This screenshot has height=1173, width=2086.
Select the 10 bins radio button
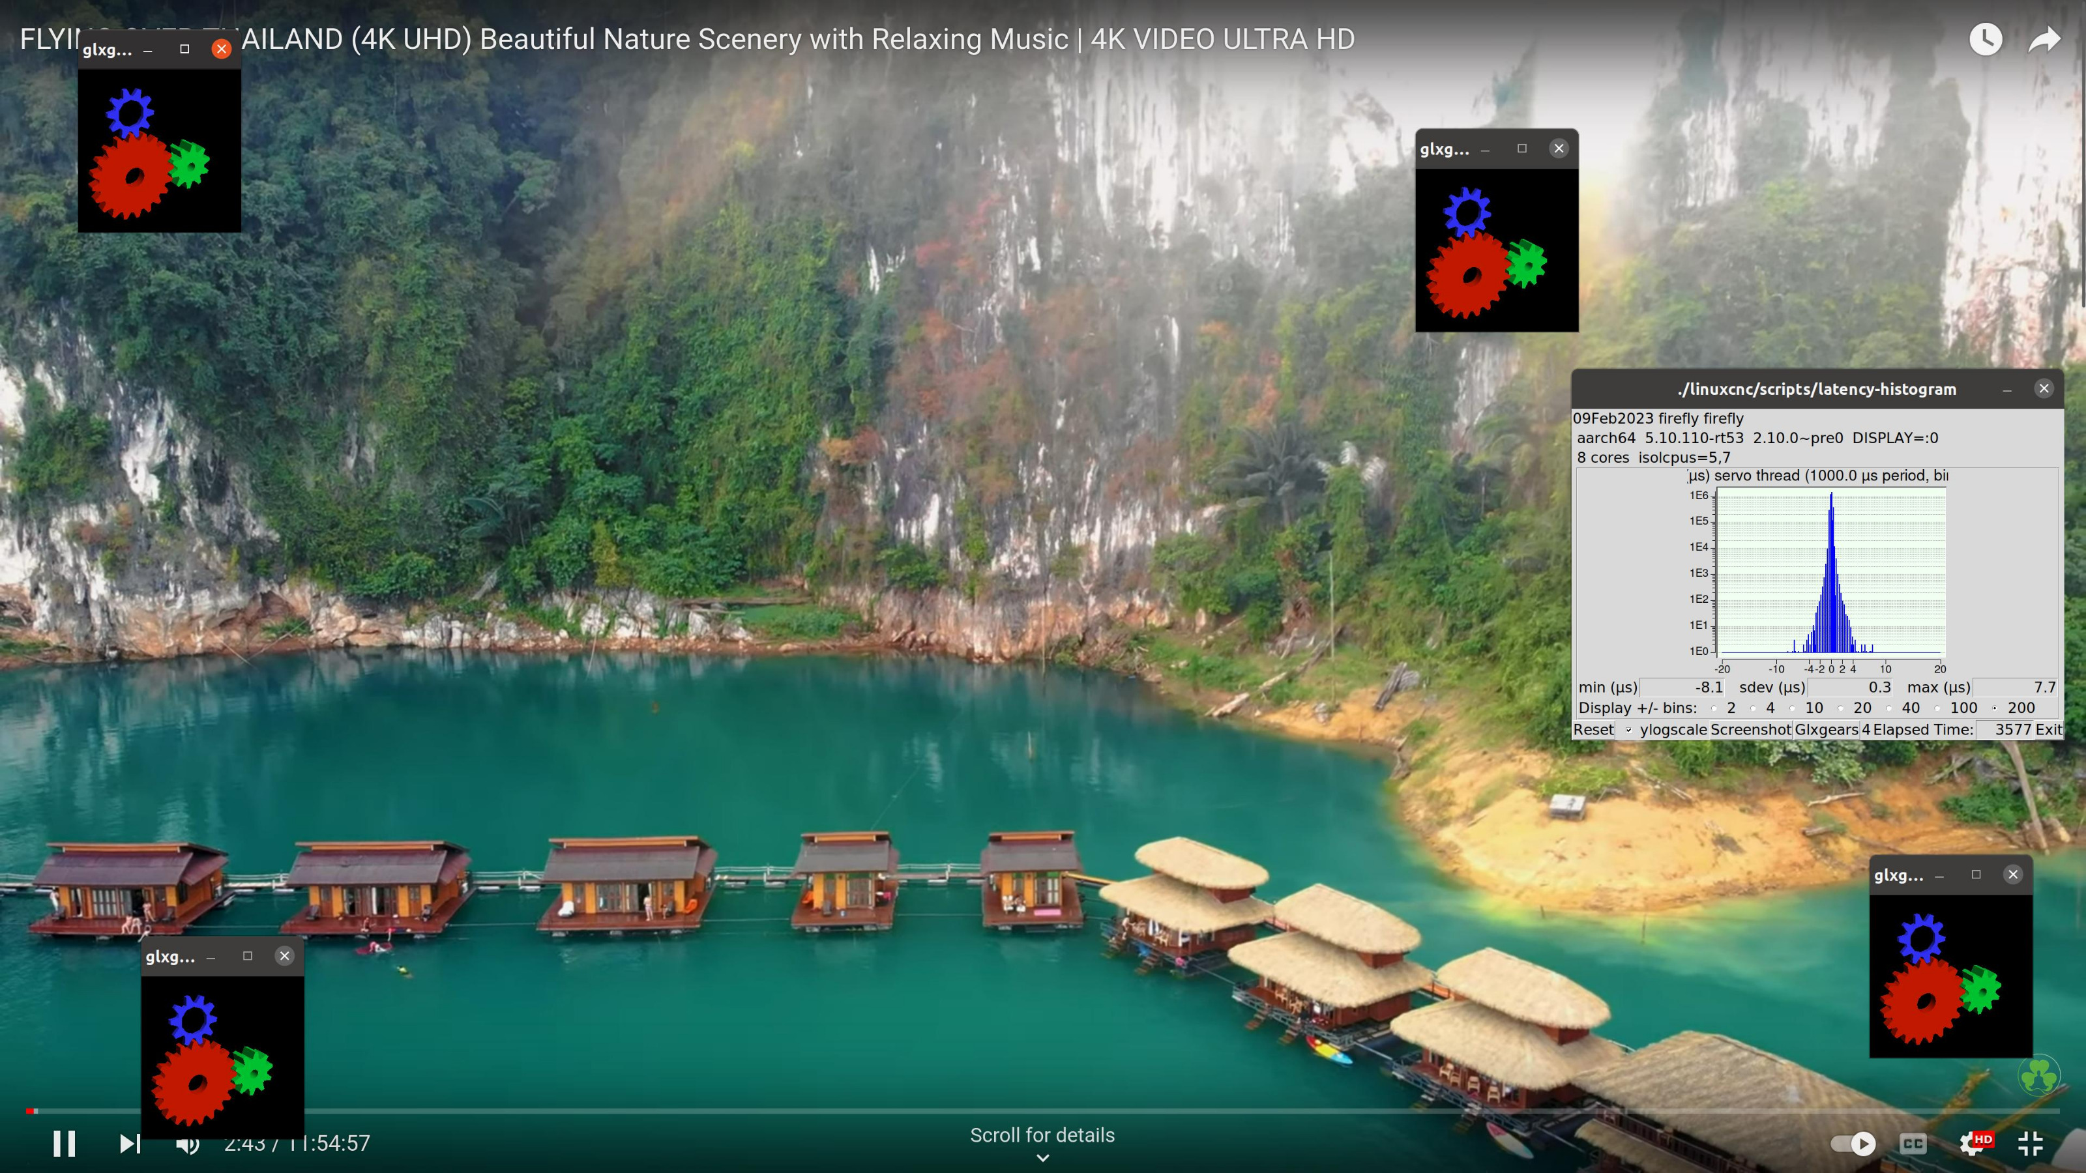(x=1791, y=708)
